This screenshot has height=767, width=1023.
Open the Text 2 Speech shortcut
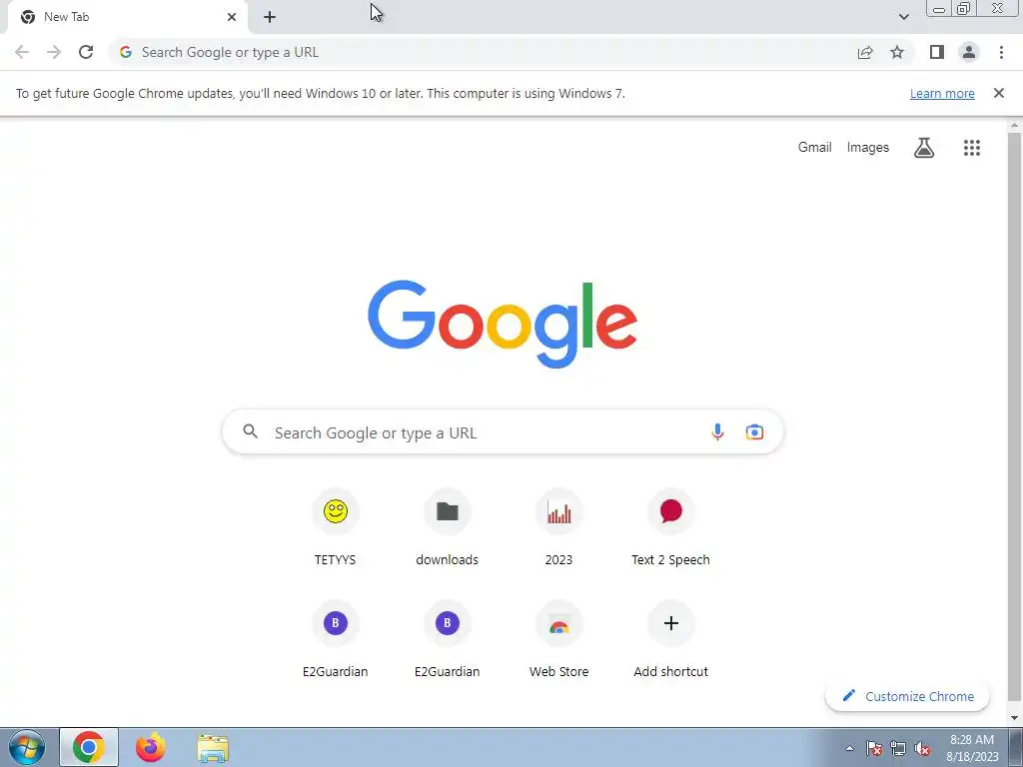tap(670, 527)
